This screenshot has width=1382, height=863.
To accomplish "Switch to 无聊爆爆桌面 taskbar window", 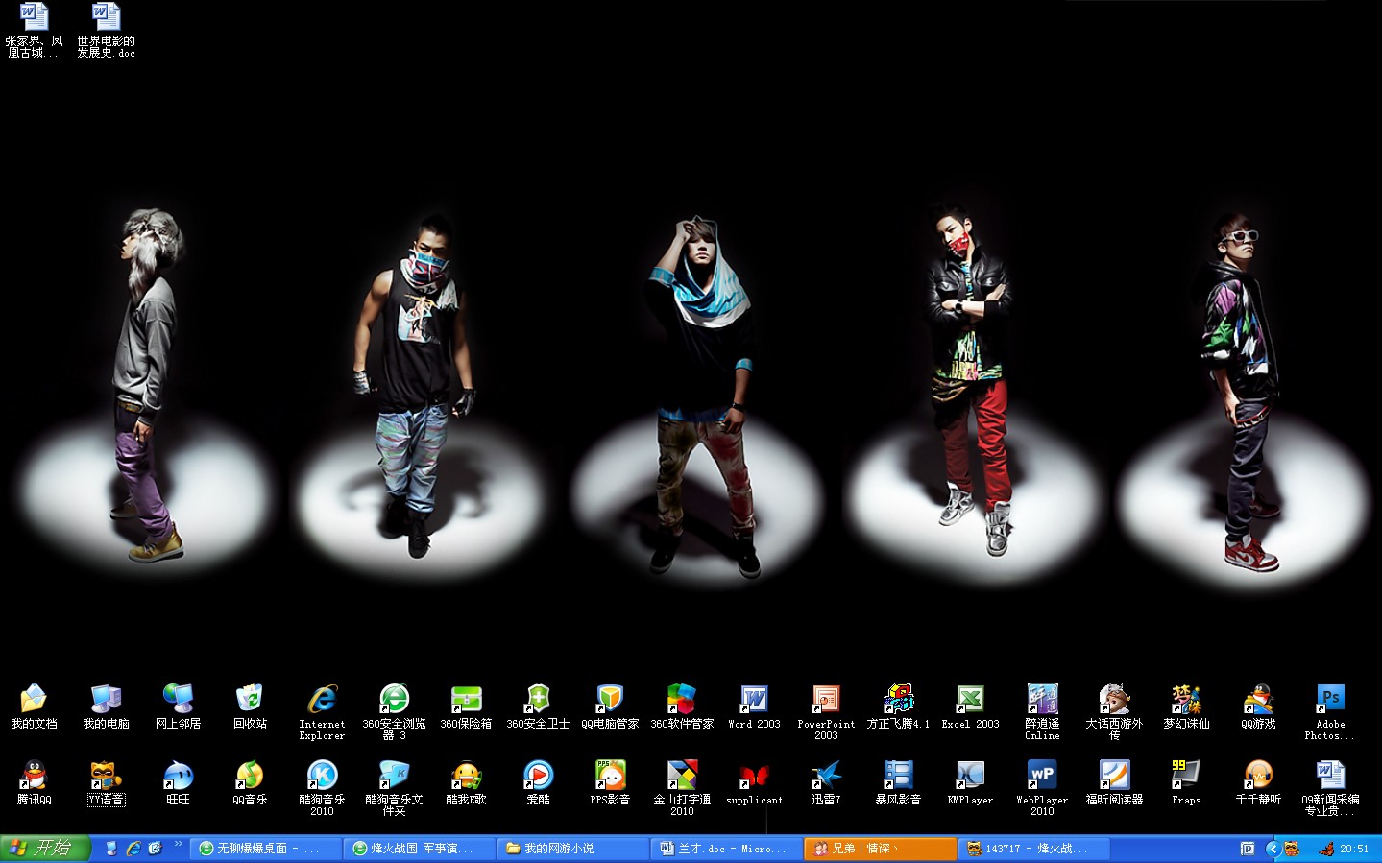I will click(x=266, y=849).
